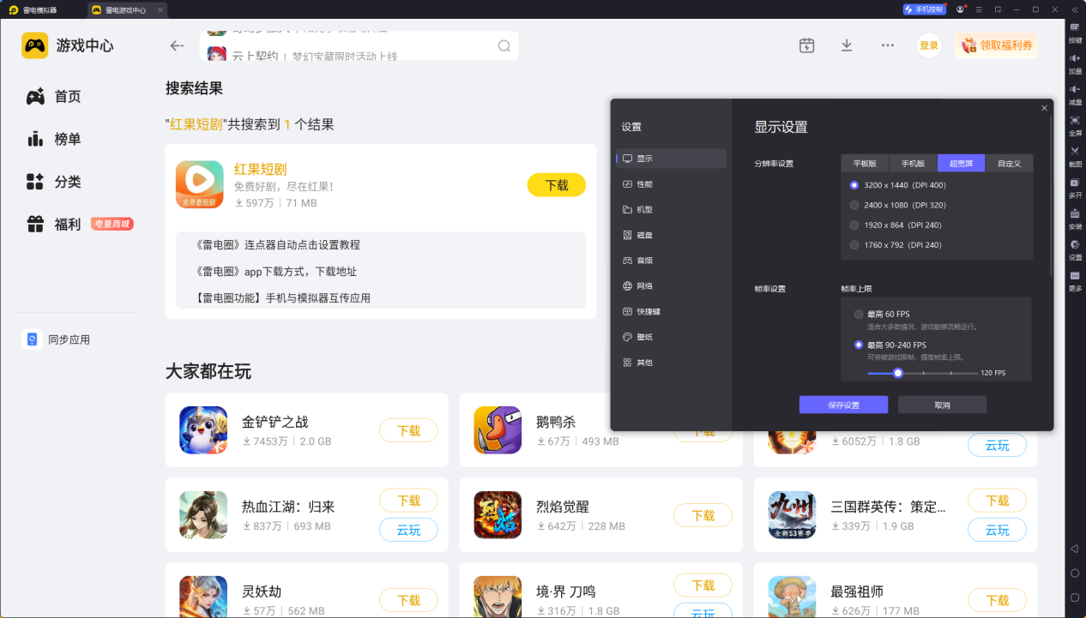Image resolution: width=1086 pixels, height=618 pixels.
Task: Click the 同步应用 sync icon
Action: 32,339
